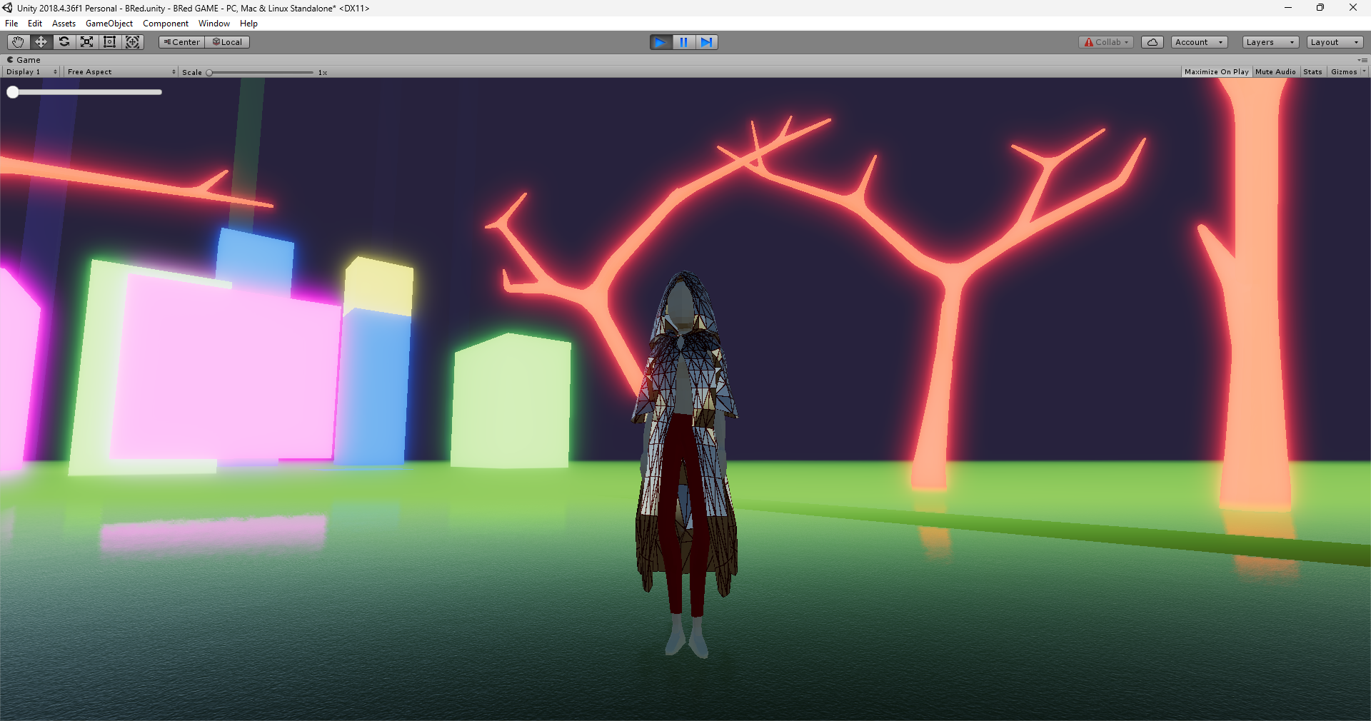Mute the game audio
Image resolution: width=1371 pixels, height=721 pixels.
click(x=1275, y=71)
